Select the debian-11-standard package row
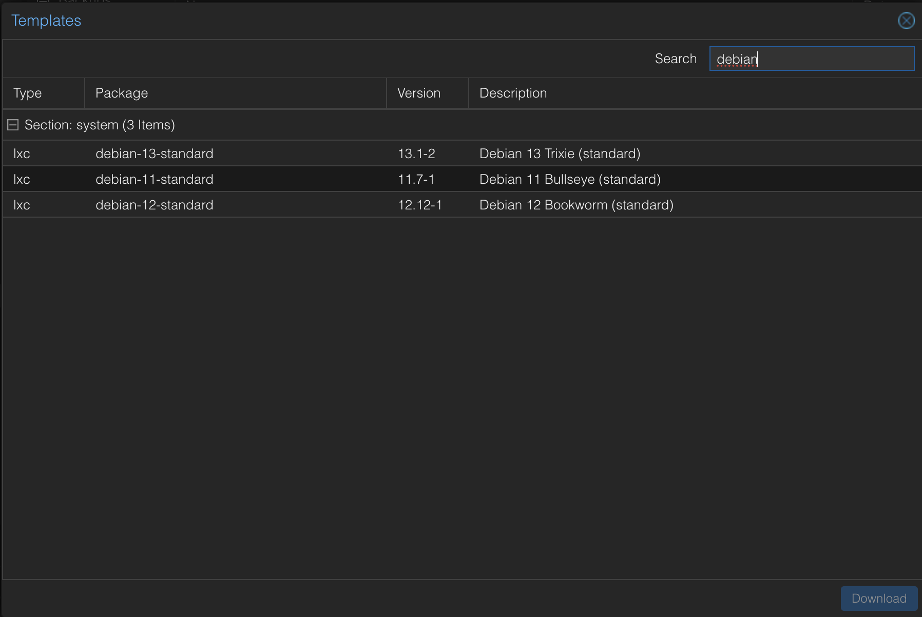 pyautogui.click(x=154, y=179)
